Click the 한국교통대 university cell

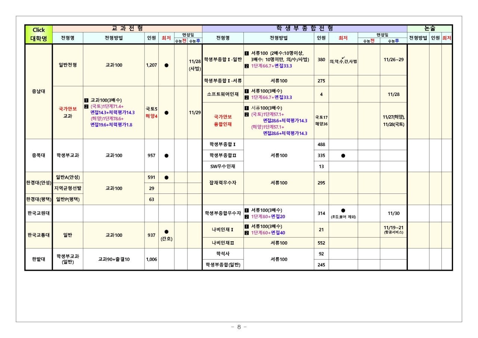coord(38,235)
